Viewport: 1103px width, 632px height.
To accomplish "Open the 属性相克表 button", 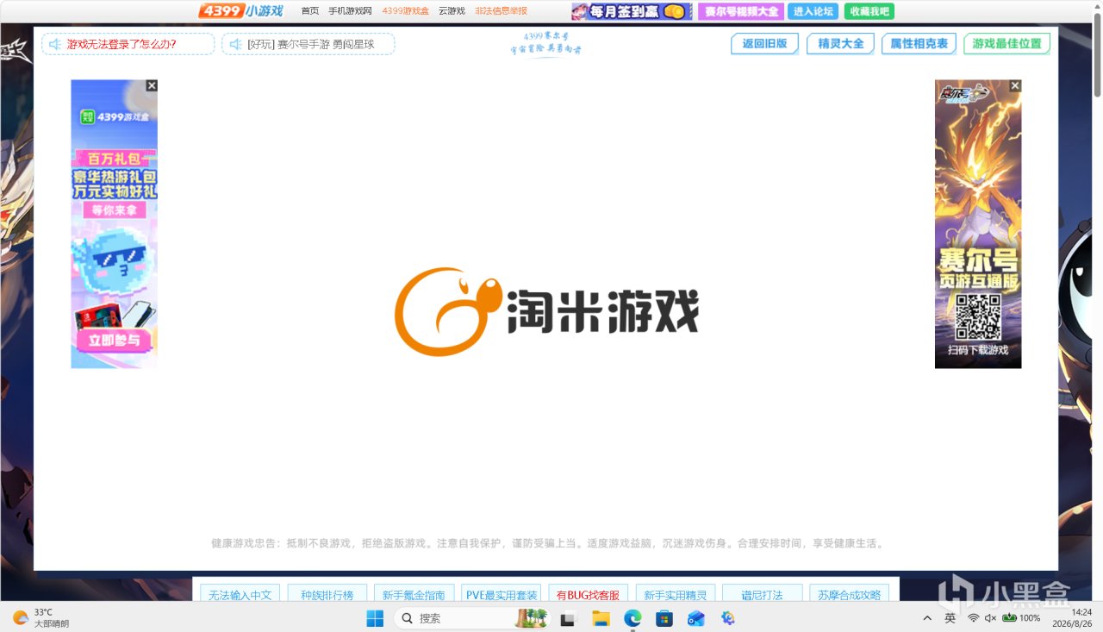I will [x=919, y=44].
